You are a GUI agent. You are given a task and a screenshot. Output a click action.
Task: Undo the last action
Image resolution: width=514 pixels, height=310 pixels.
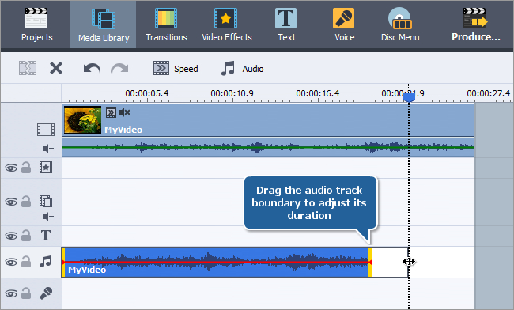92,69
